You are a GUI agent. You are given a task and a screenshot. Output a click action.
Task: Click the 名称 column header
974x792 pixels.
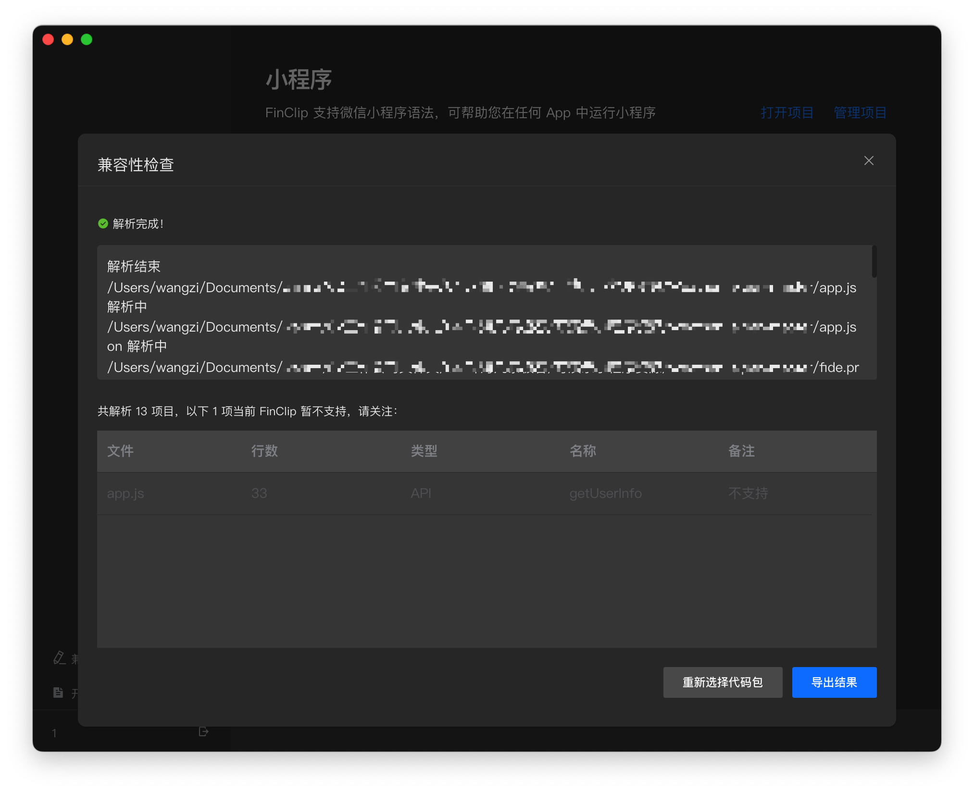583,451
